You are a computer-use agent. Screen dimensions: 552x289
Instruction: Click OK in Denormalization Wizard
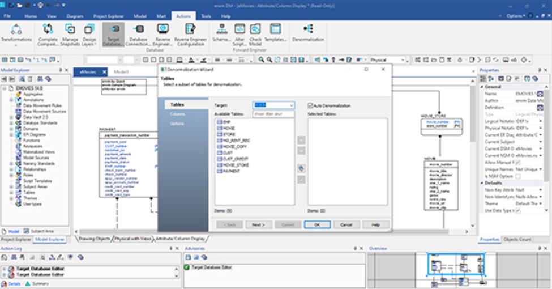317,224
